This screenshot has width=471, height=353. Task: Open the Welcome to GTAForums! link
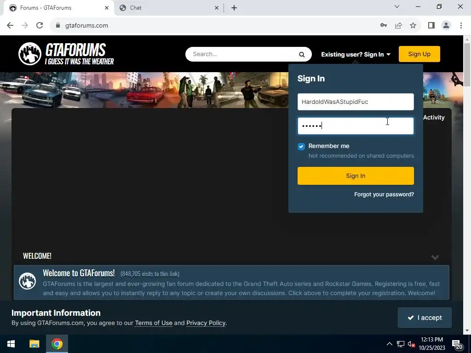79,273
